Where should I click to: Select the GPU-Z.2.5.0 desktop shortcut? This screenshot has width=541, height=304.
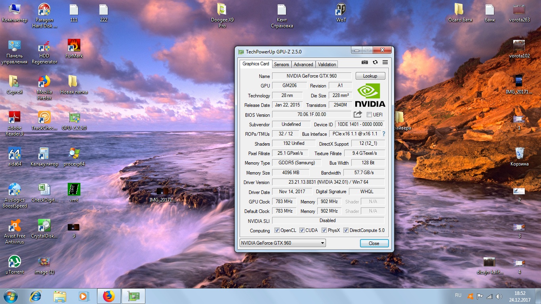[74, 121]
